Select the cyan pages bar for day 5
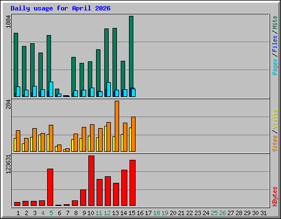This screenshot has width=281, height=219. coord(51,89)
